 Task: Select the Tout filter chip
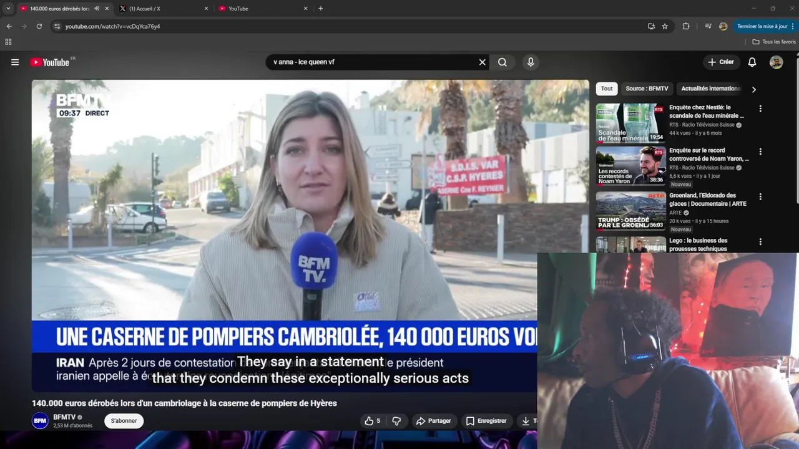(x=607, y=89)
